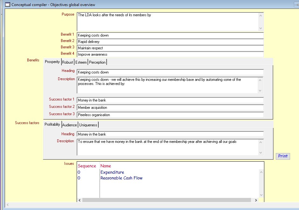Click right arrow of Issues horizontal scrollbar
The width and height of the screenshot is (299, 210).
(x=256, y=200)
